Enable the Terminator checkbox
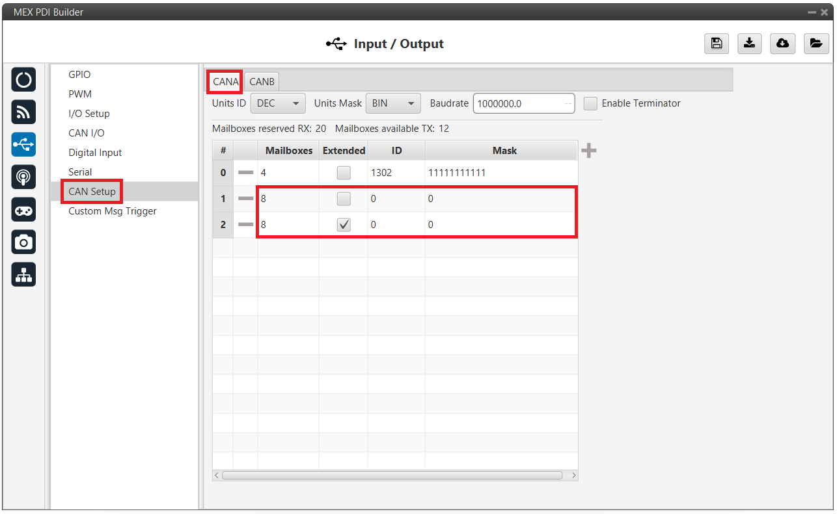 [590, 103]
